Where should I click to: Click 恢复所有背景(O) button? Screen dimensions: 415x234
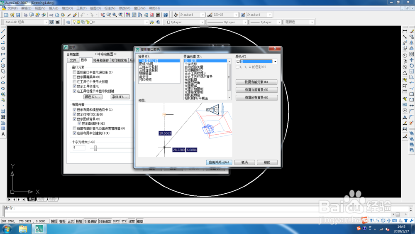[x=256, y=98]
